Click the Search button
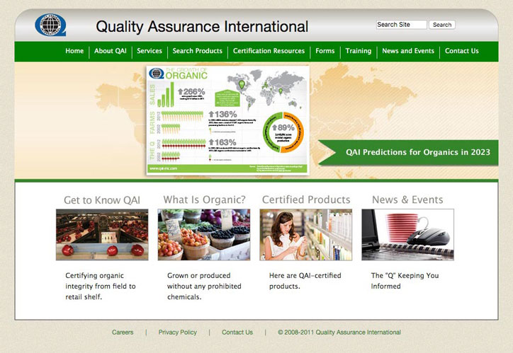The image size is (513, 353). (442, 25)
